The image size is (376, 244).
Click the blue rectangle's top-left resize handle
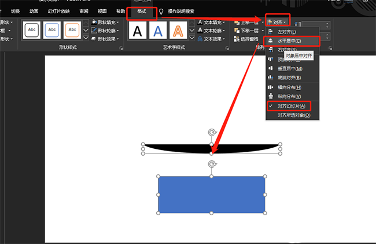pyautogui.click(x=158, y=177)
